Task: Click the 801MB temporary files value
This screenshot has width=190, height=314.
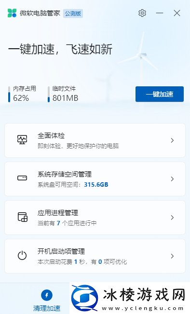Action: click(65, 98)
